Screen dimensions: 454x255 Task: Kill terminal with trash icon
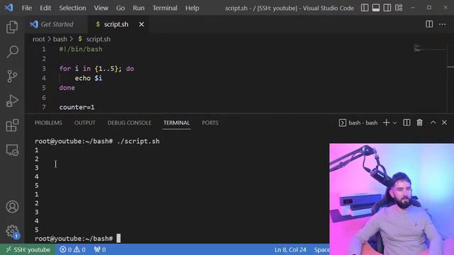pyautogui.click(x=419, y=123)
